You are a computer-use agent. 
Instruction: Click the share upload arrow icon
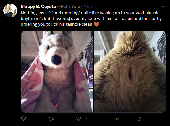tap(140, 119)
